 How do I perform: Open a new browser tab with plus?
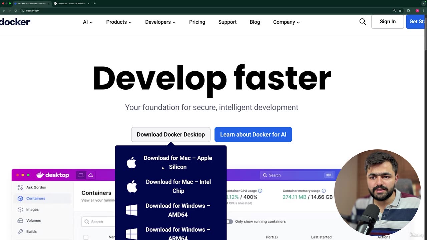[95, 3]
